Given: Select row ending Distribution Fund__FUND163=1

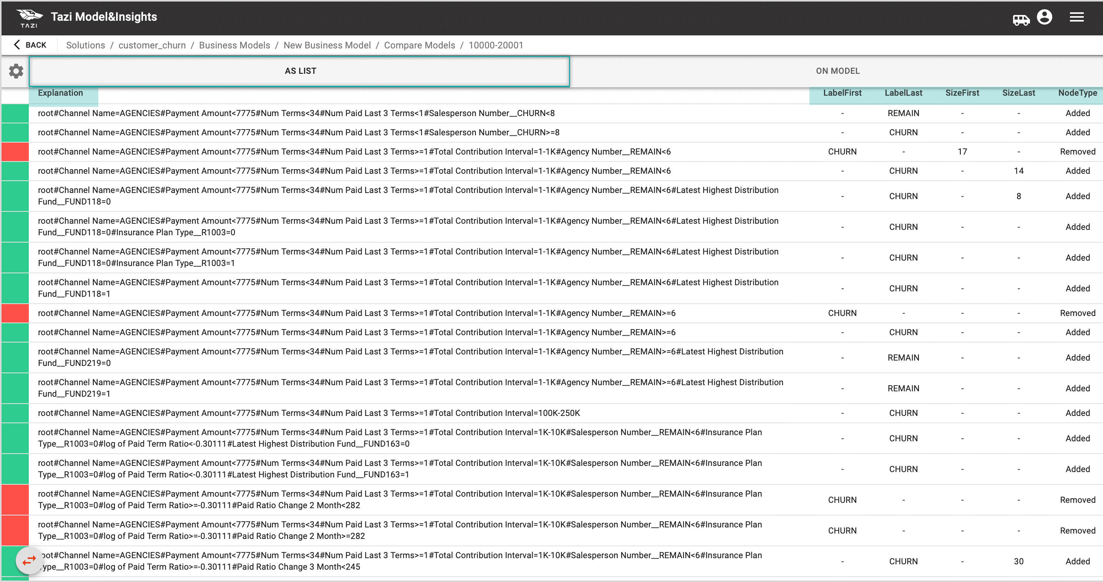Looking at the screenshot, I should click(x=551, y=469).
